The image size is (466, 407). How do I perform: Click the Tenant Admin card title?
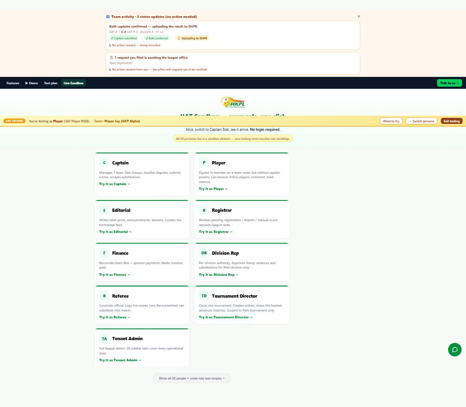(127, 339)
